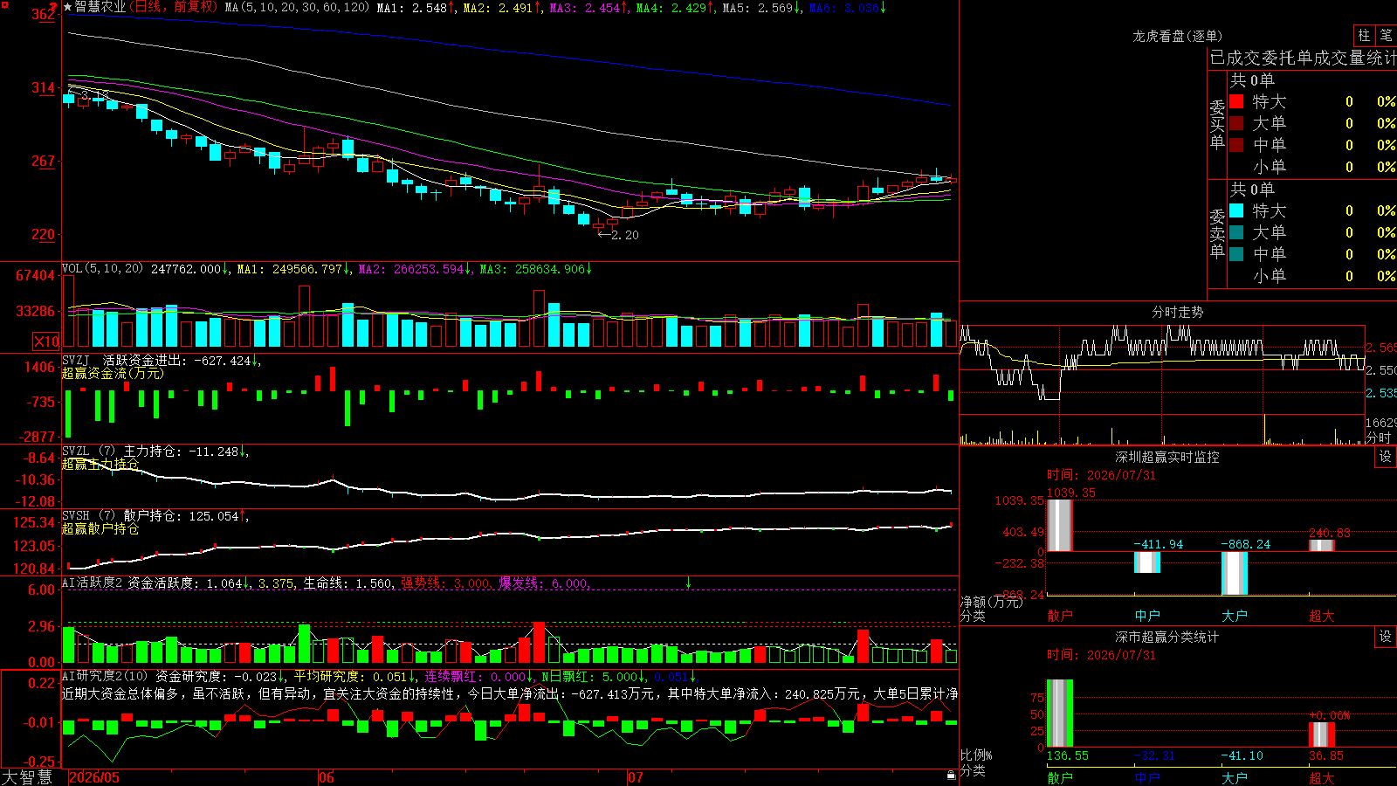The width and height of the screenshot is (1397, 786).
Task: Click the 深市超赢分类统计 panel title
Action: [1166, 638]
